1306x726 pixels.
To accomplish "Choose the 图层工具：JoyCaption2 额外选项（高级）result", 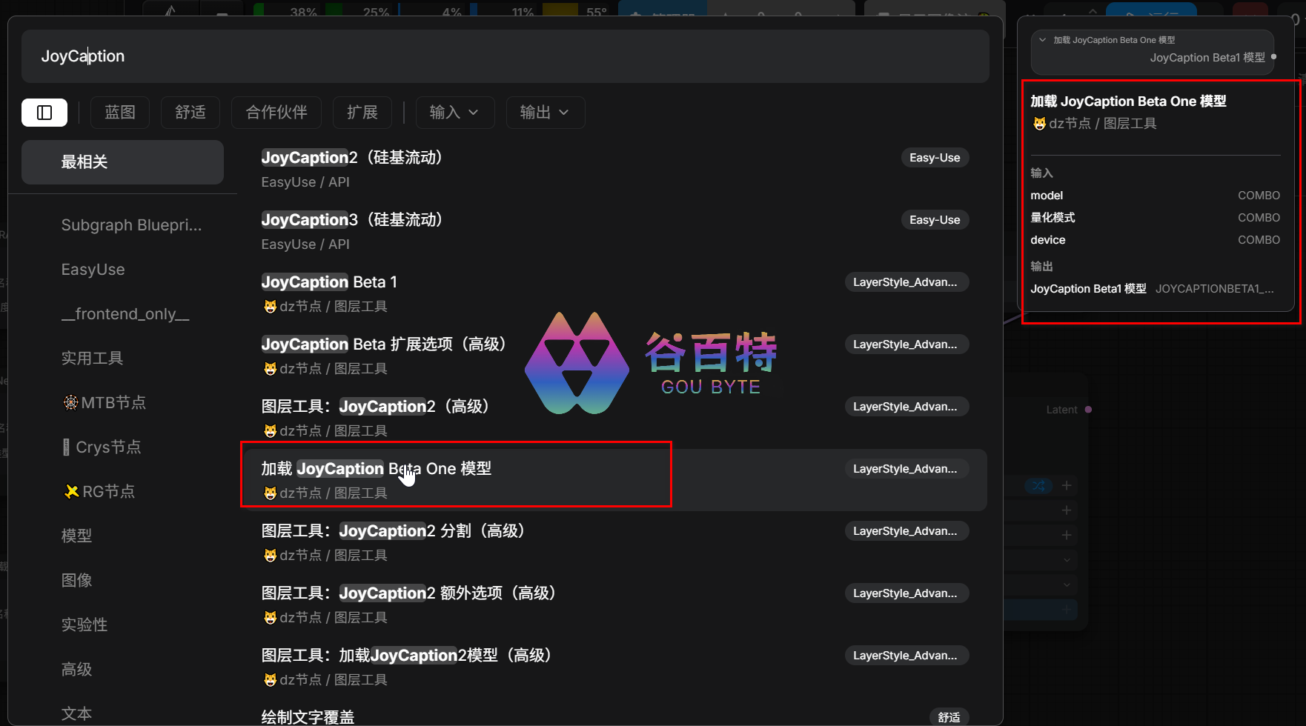I will tap(615, 605).
